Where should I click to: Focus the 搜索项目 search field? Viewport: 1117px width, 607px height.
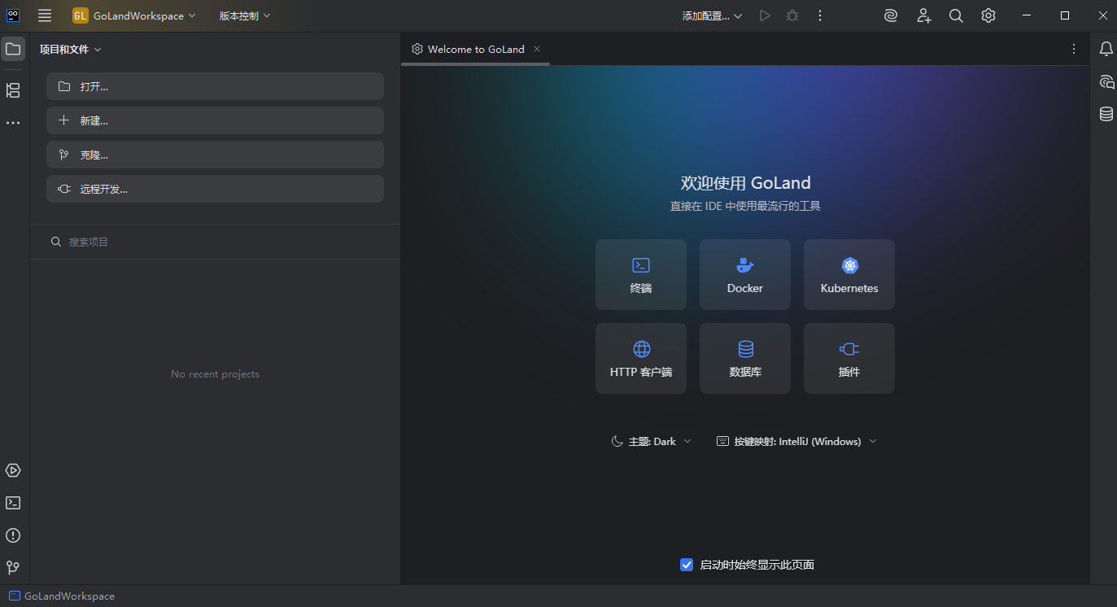point(215,242)
